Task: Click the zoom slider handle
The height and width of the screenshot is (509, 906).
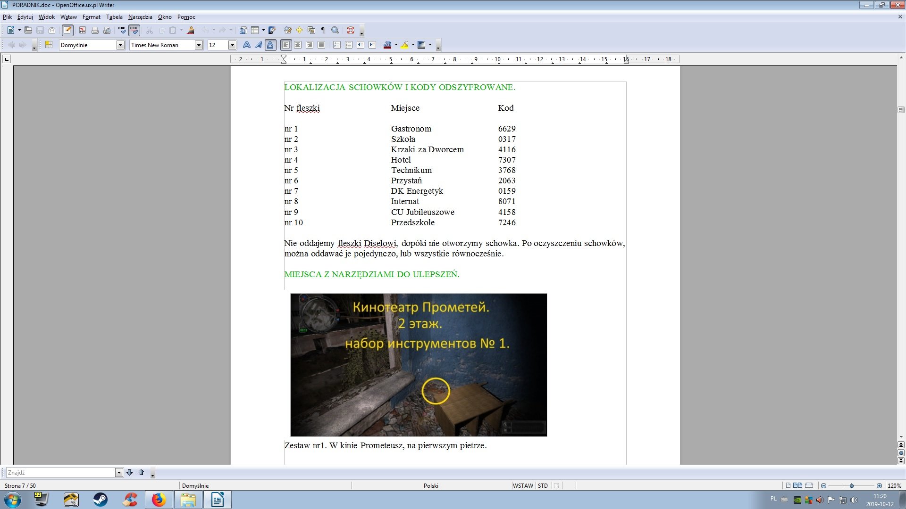Action: (851, 485)
